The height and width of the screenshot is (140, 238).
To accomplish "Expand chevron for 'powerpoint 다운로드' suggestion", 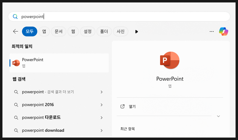I will [101, 118].
